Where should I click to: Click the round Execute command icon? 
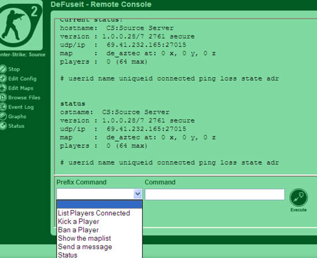pyautogui.click(x=299, y=198)
